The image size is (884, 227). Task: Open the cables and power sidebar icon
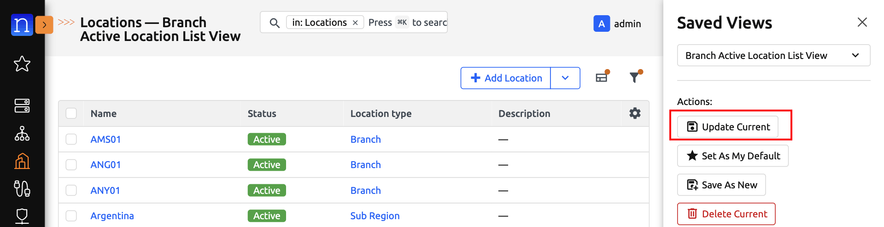coord(22,188)
